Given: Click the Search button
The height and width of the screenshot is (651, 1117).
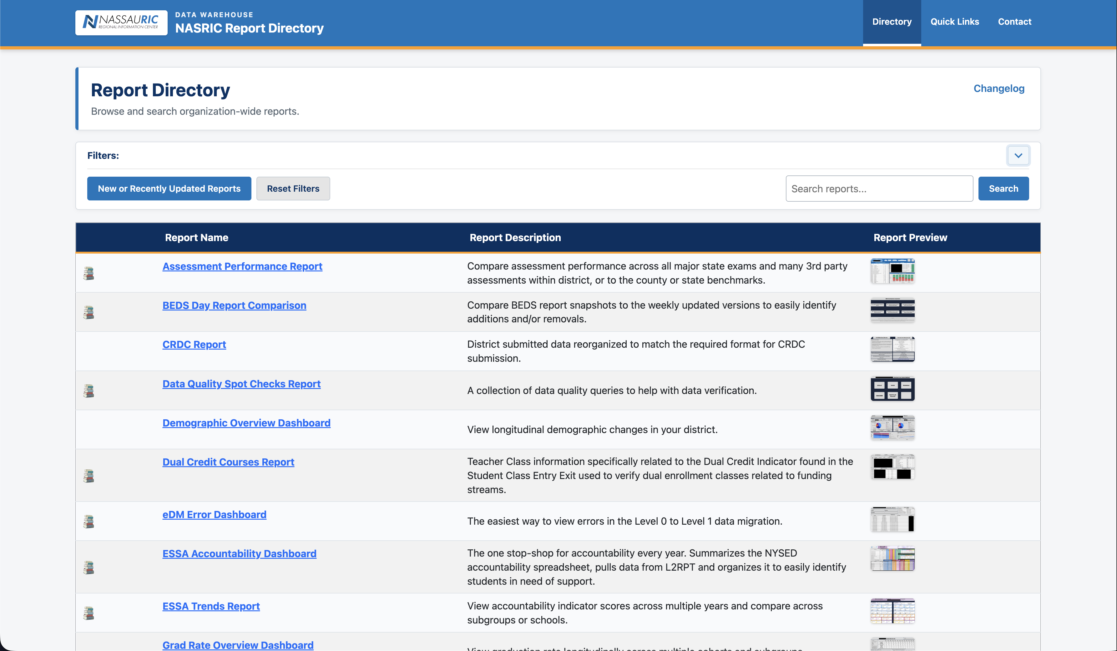Looking at the screenshot, I should [1003, 188].
